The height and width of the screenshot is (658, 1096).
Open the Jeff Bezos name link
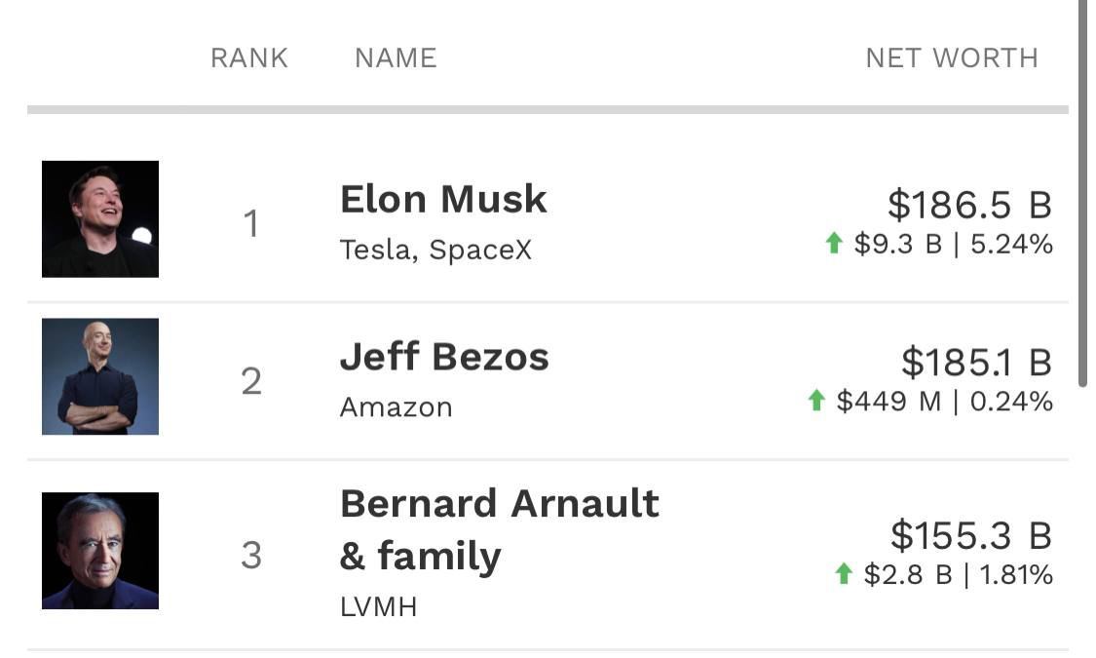444,357
